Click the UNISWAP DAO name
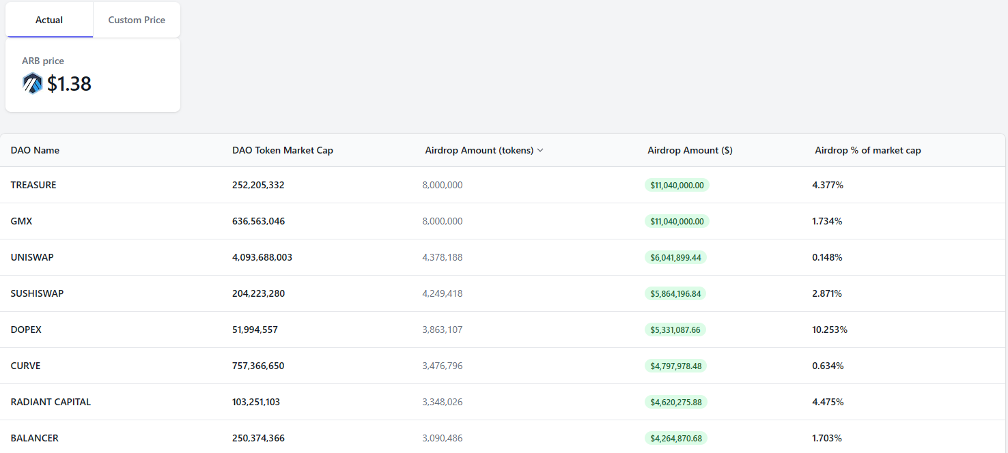The image size is (1008, 453). tap(32, 257)
